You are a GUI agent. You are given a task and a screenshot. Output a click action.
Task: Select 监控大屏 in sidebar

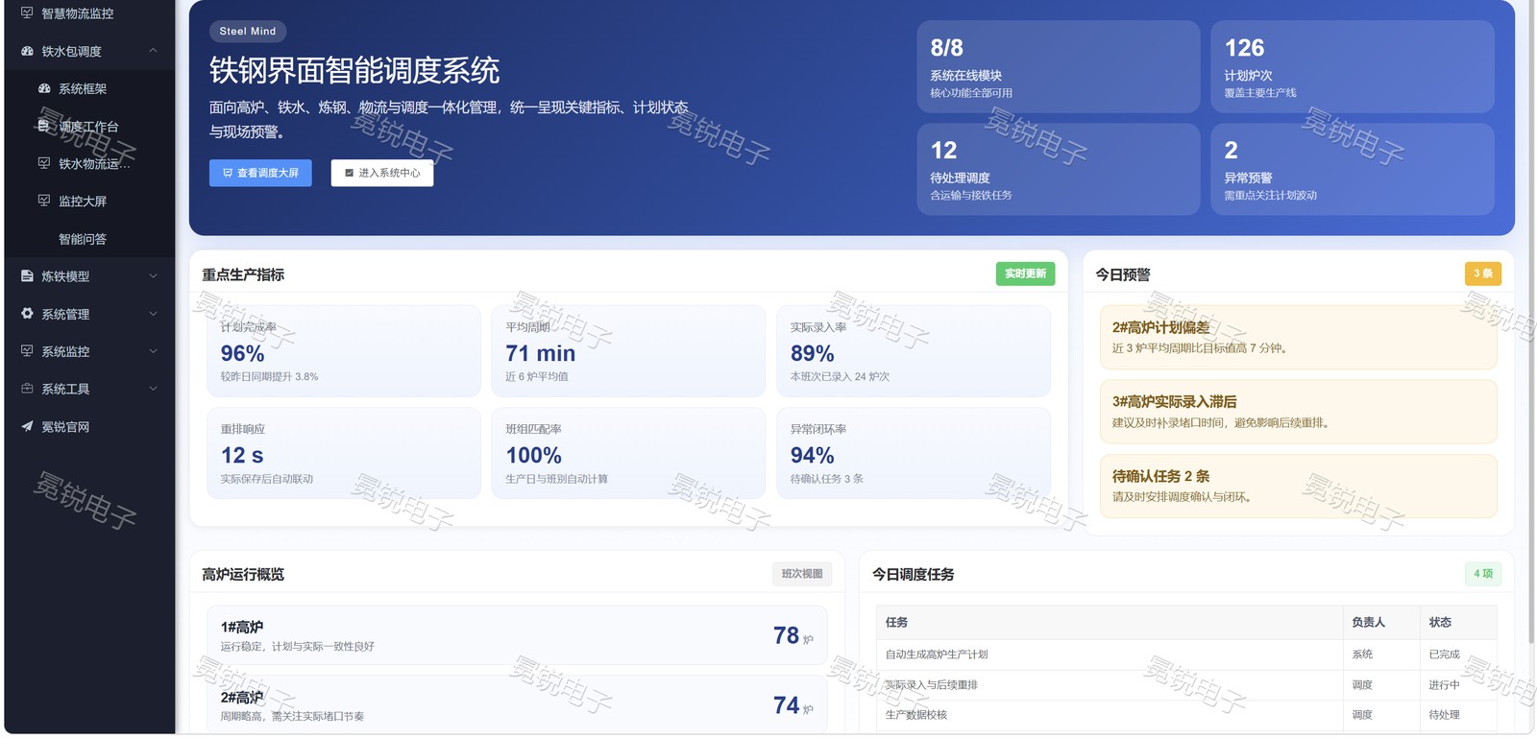[x=90, y=201]
